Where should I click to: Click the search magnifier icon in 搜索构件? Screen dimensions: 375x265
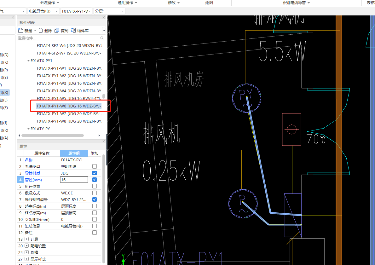pyautogui.click(x=102, y=38)
